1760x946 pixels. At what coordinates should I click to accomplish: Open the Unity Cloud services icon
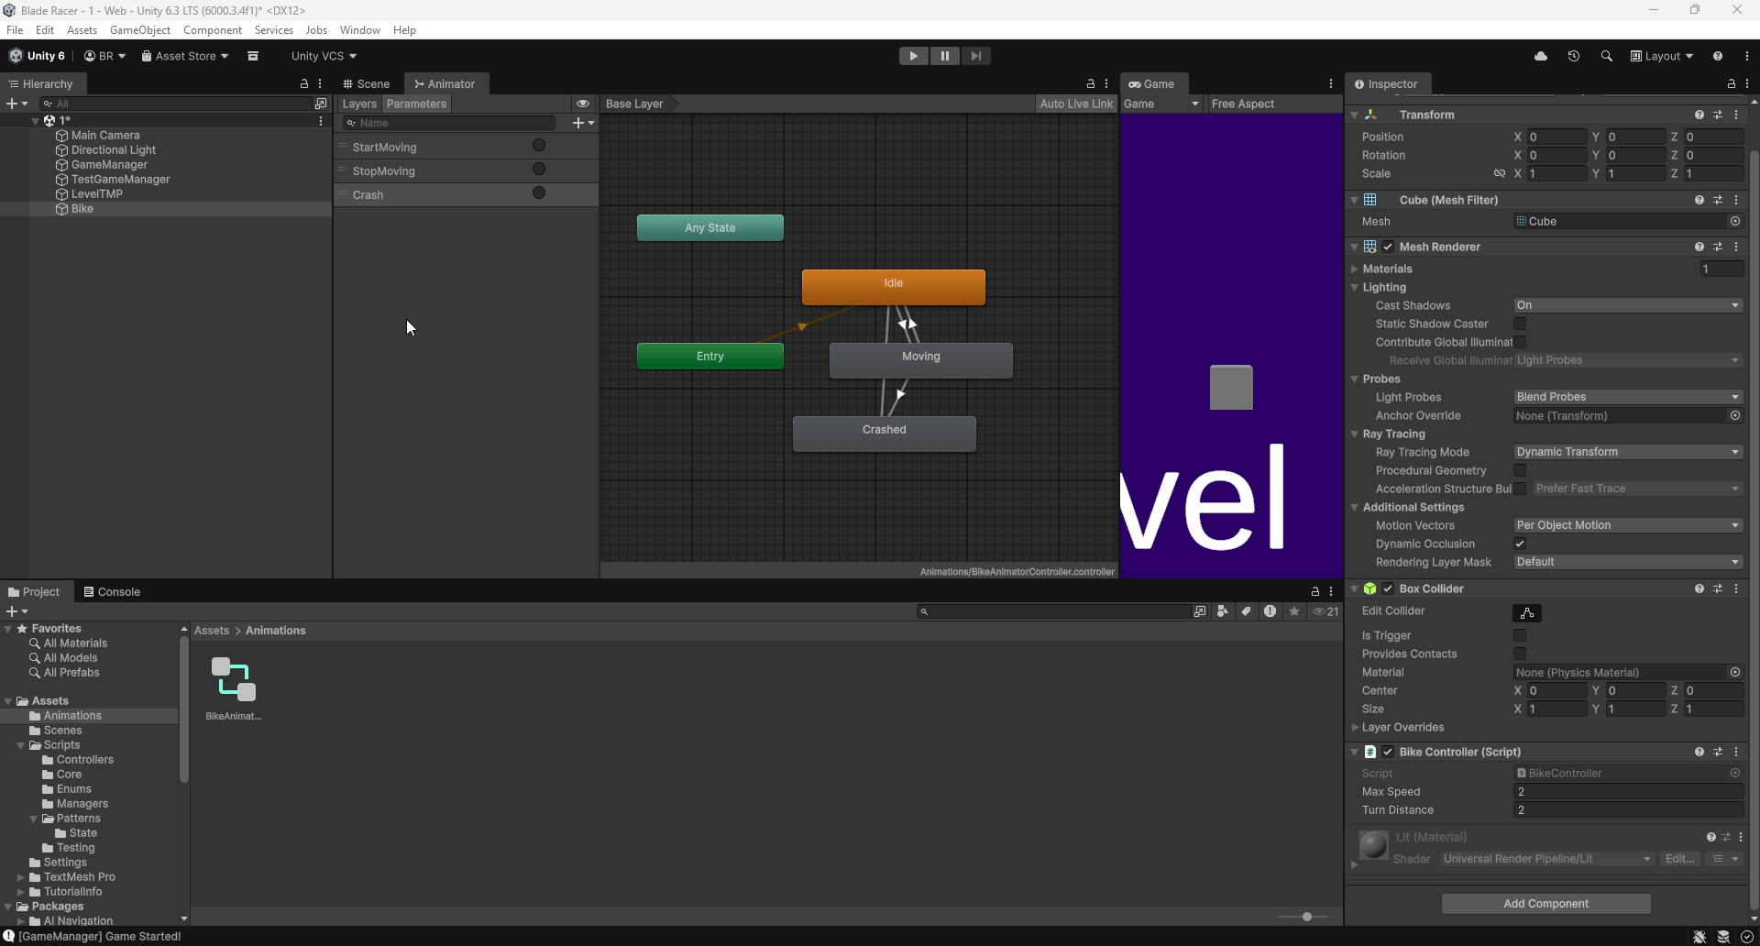1541,56
